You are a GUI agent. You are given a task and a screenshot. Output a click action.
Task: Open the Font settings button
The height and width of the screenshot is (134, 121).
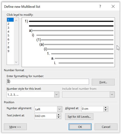103,82
